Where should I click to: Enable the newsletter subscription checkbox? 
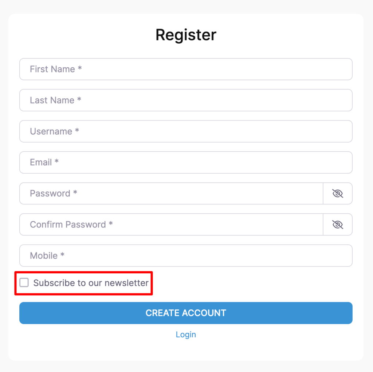(24, 283)
